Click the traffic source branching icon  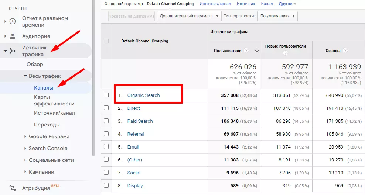(13, 51)
